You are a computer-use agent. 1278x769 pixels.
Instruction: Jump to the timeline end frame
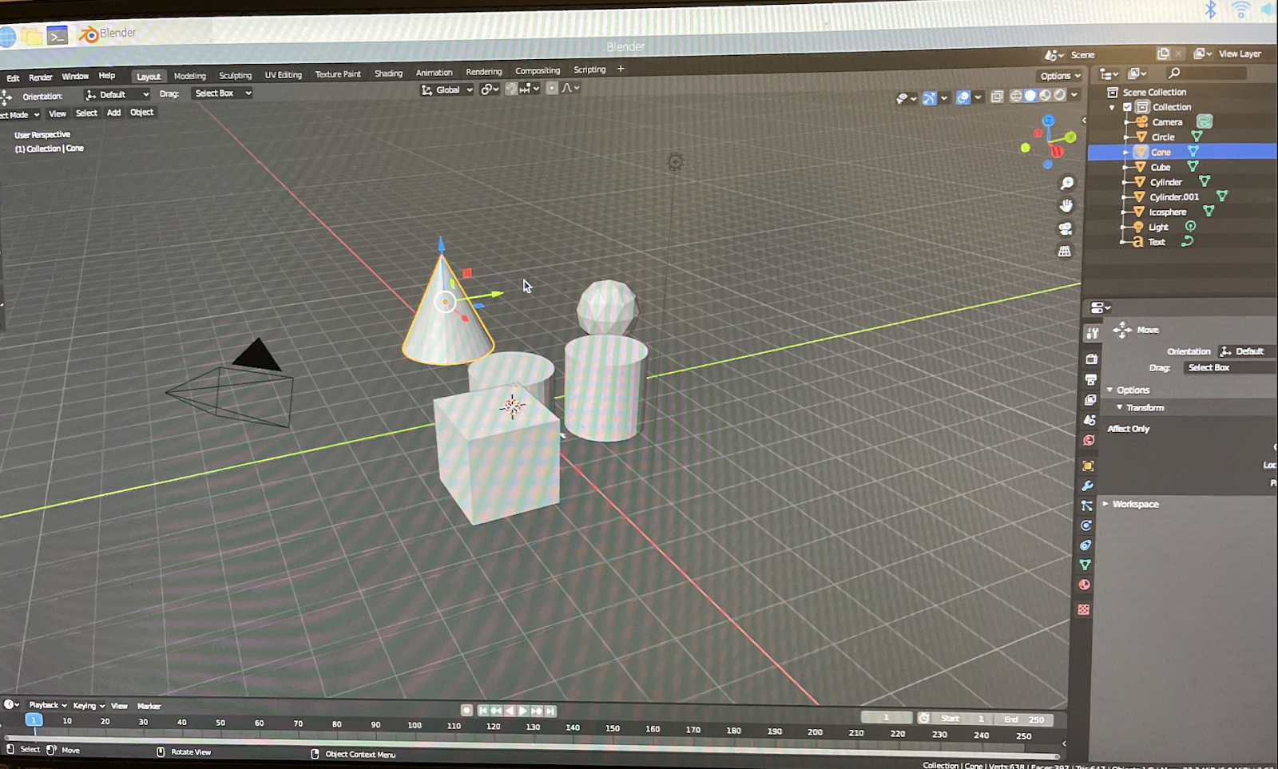550,711
